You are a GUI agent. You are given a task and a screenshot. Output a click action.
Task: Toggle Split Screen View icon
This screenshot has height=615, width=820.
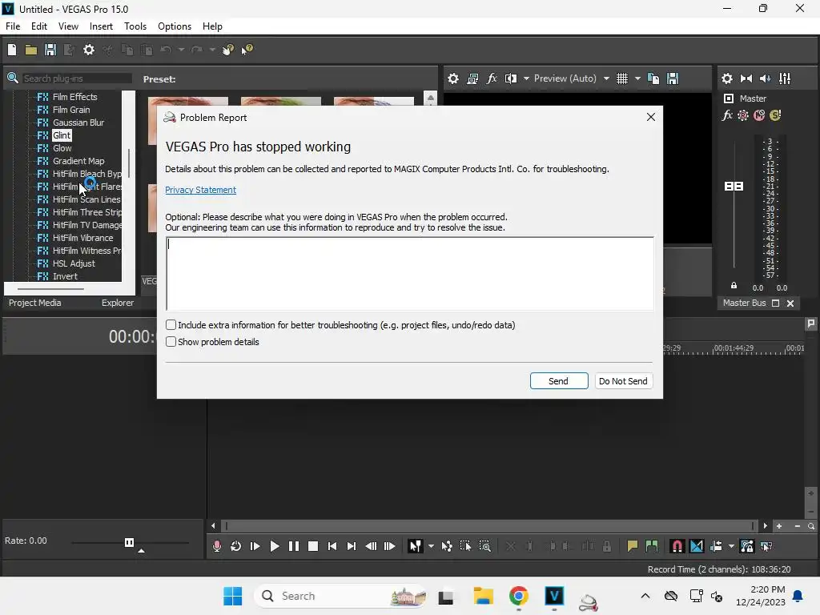511,78
